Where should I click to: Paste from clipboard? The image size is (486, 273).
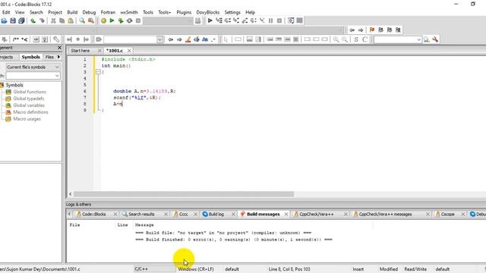(71, 20)
